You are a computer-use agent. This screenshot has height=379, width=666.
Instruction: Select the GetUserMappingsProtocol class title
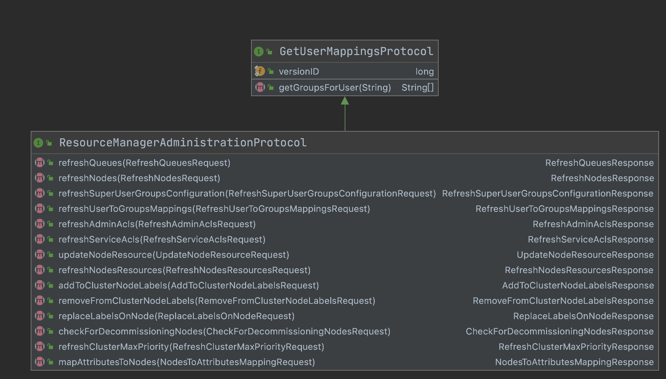coord(356,52)
